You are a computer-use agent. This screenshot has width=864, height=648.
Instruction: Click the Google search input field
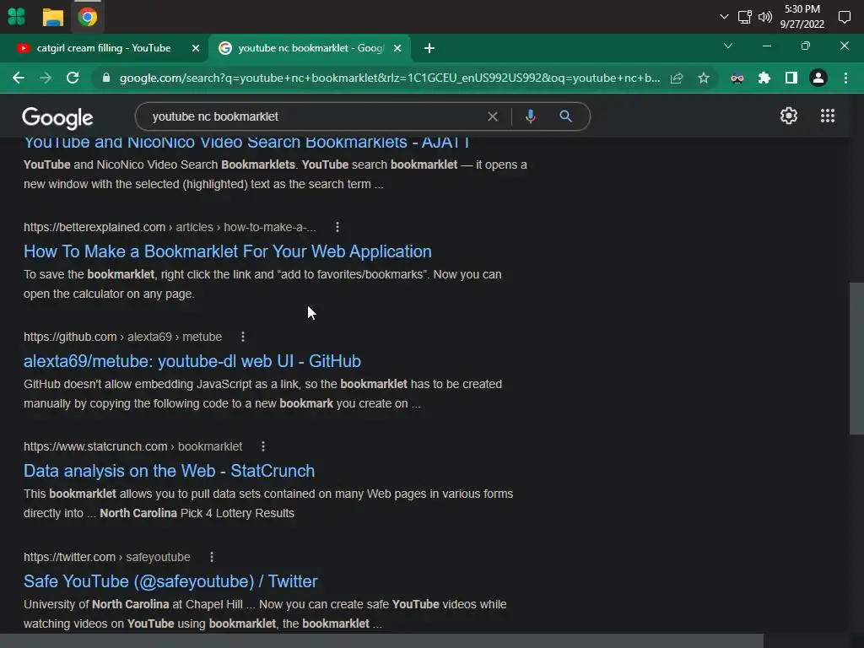pos(314,116)
